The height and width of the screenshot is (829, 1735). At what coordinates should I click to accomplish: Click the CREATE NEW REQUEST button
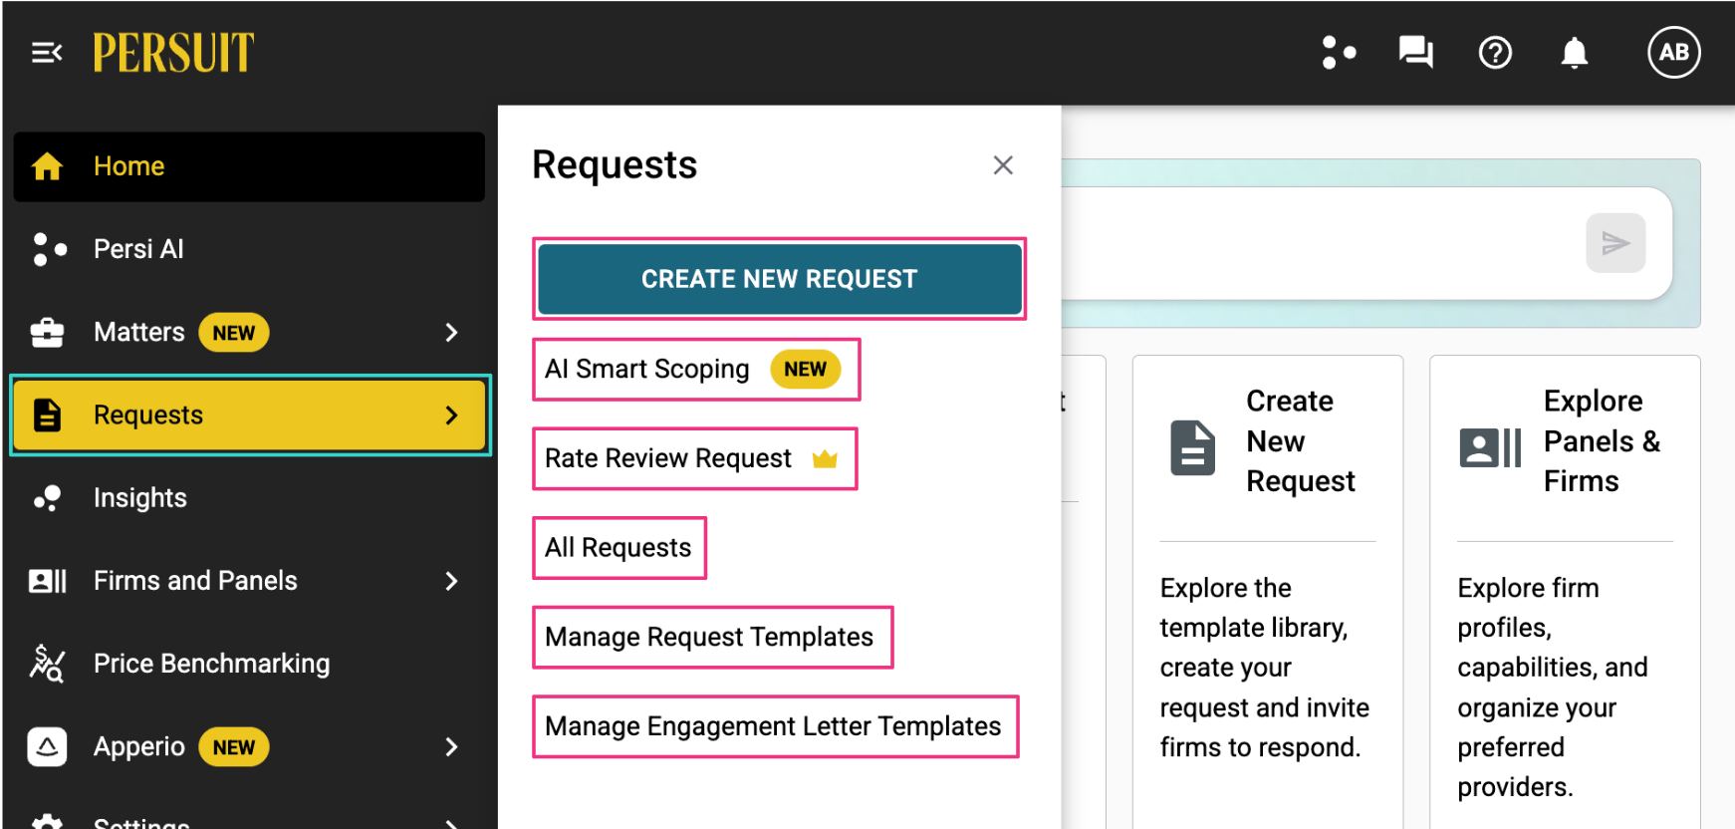pyautogui.click(x=780, y=279)
